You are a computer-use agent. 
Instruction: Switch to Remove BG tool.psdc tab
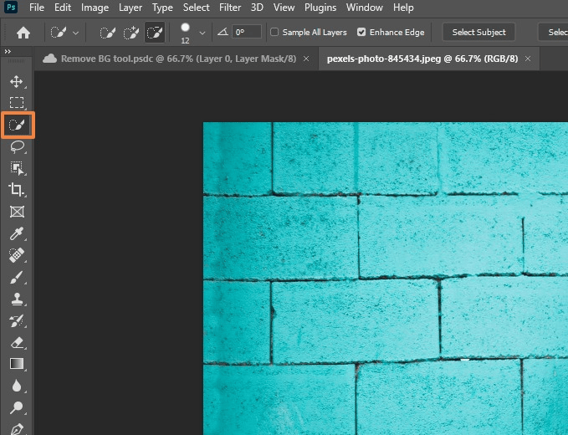(x=171, y=59)
